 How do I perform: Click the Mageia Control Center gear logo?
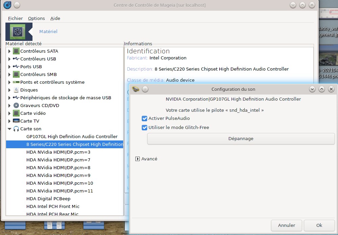[x=7, y=5]
